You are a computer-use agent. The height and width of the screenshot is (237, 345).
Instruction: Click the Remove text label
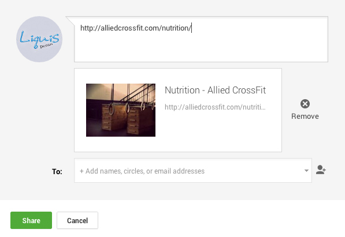(x=305, y=116)
